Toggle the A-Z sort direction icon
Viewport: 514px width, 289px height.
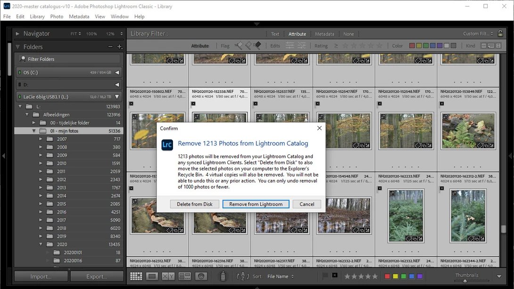click(242, 276)
